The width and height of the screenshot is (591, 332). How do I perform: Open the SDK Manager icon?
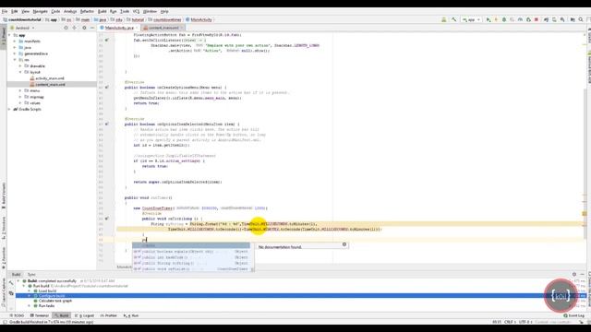pyautogui.click(x=562, y=19)
